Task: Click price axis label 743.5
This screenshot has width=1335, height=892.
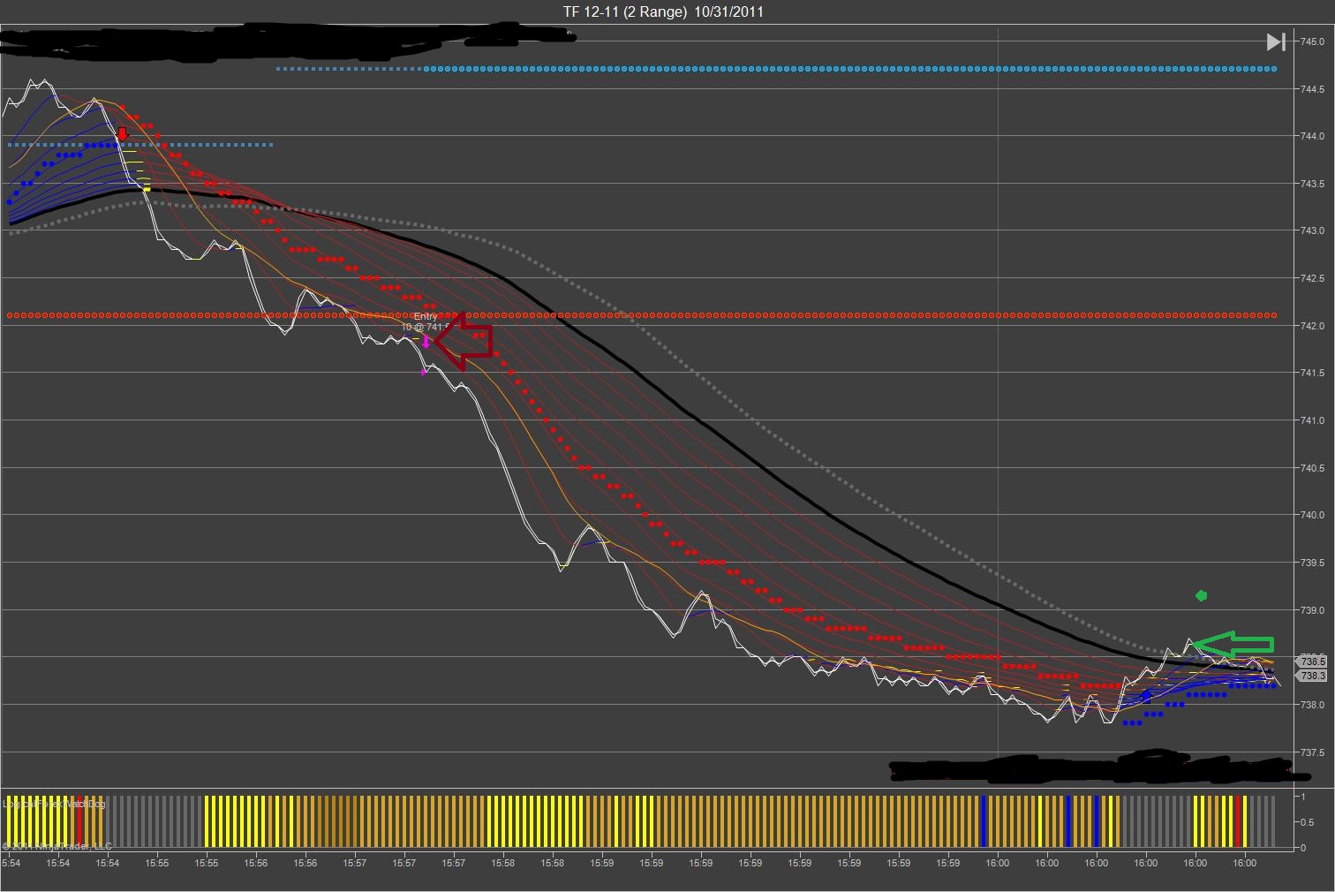Action: point(1312,184)
